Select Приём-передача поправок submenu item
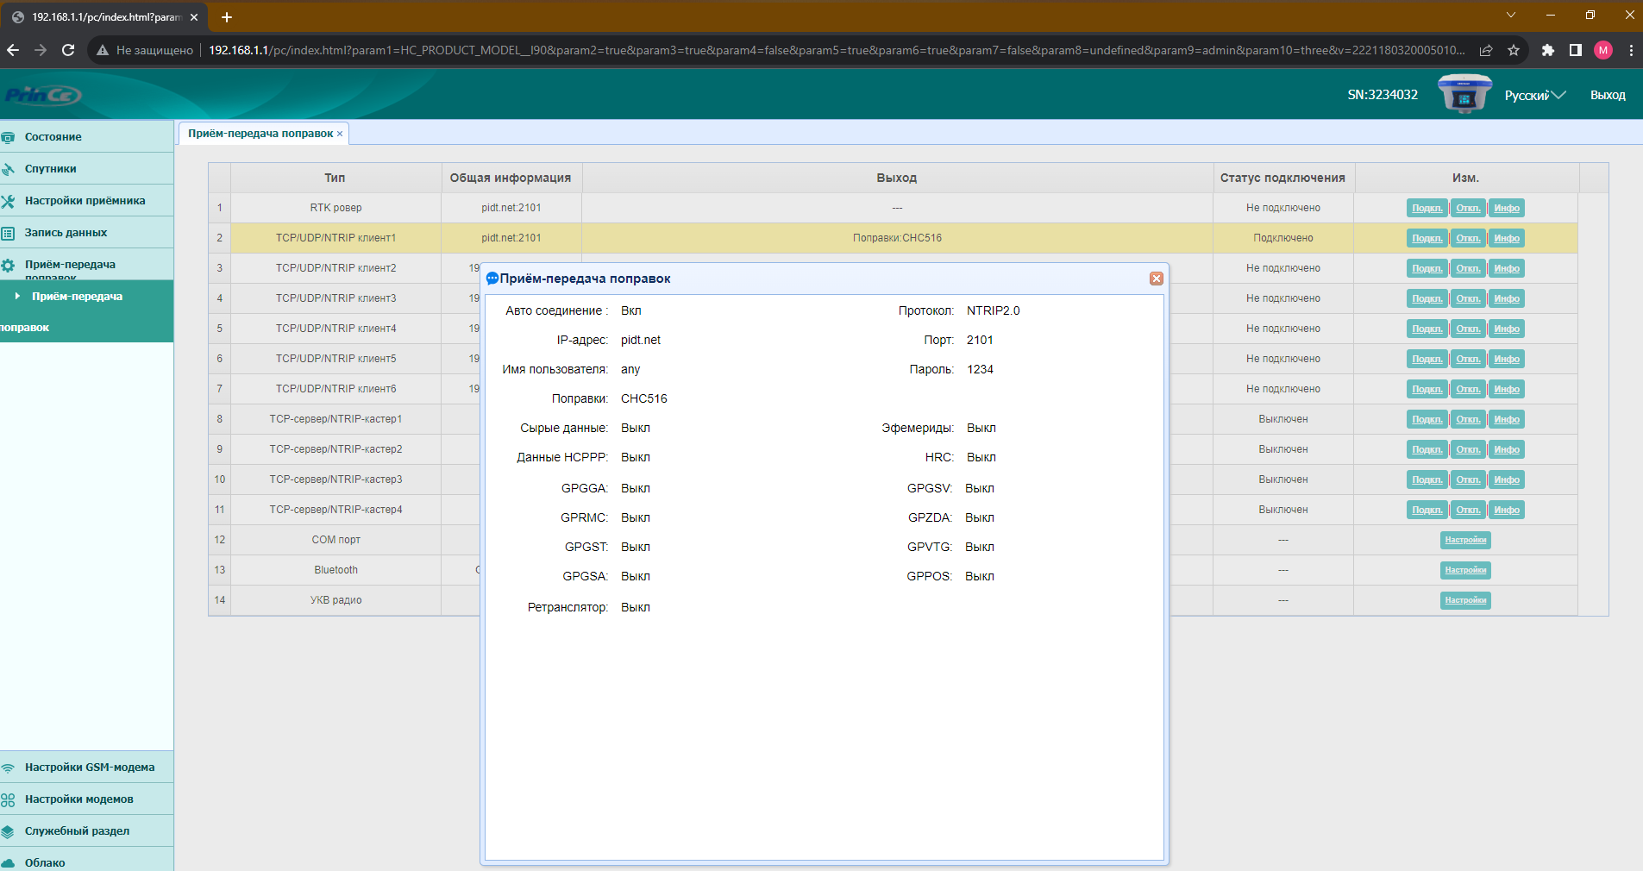Screen dimensions: 1643x871 86,311
